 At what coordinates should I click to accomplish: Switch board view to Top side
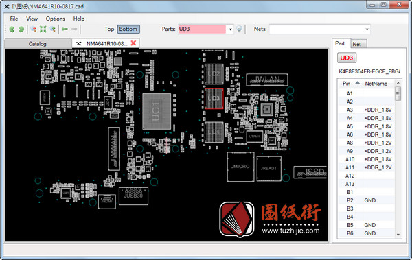[109, 29]
